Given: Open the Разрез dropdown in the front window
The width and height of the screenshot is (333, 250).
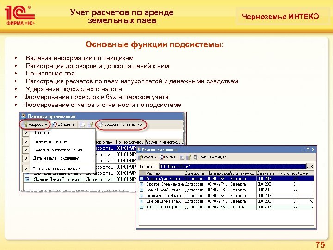Looking at the screenshot, I should click(147, 157).
